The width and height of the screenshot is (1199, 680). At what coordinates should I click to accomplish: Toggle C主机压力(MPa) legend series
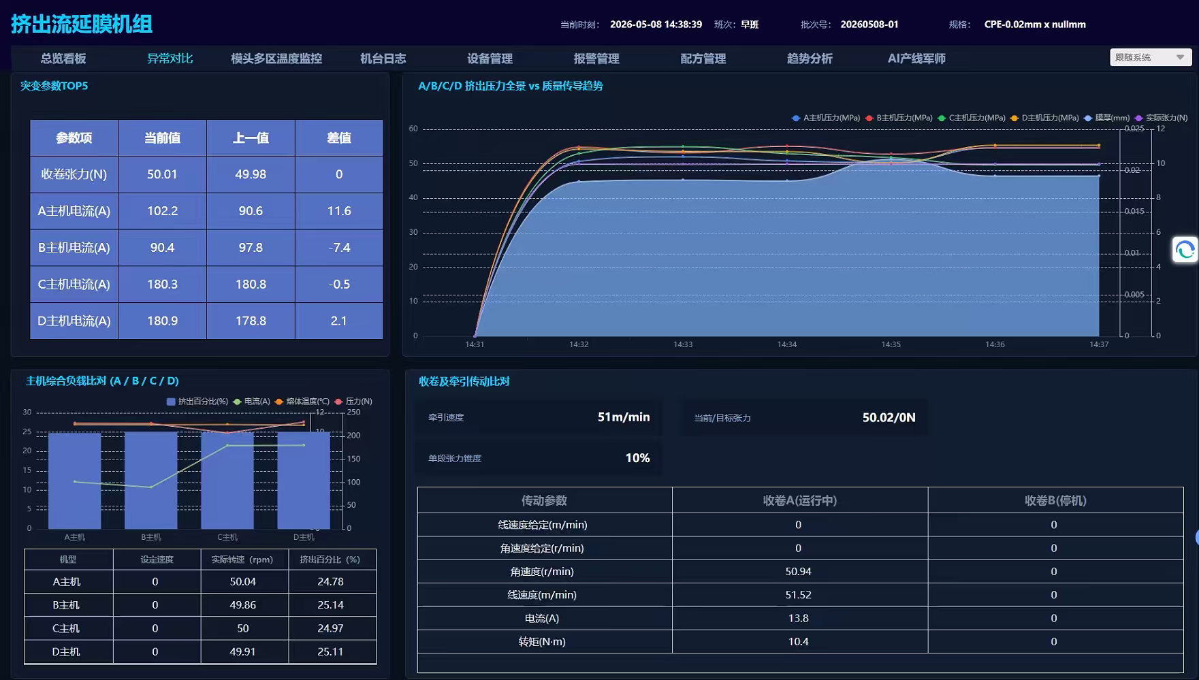(x=972, y=118)
